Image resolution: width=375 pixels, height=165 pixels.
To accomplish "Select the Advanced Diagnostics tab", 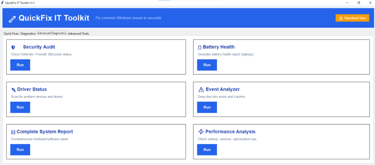I will click(52, 33).
